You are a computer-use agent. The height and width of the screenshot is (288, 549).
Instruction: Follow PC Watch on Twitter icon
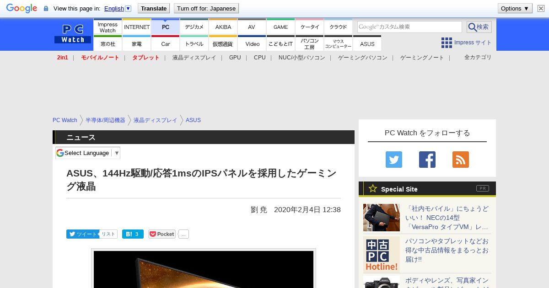(394, 160)
